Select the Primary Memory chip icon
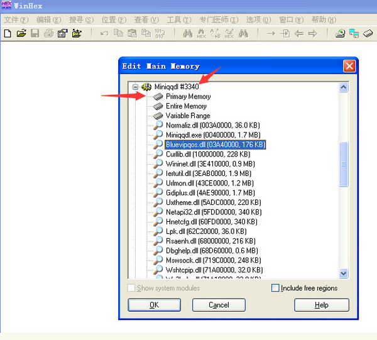 pyautogui.click(x=158, y=97)
